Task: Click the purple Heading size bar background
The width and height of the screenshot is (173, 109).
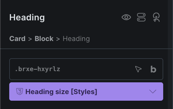Action: pyautogui.click(x=86, y=92)
